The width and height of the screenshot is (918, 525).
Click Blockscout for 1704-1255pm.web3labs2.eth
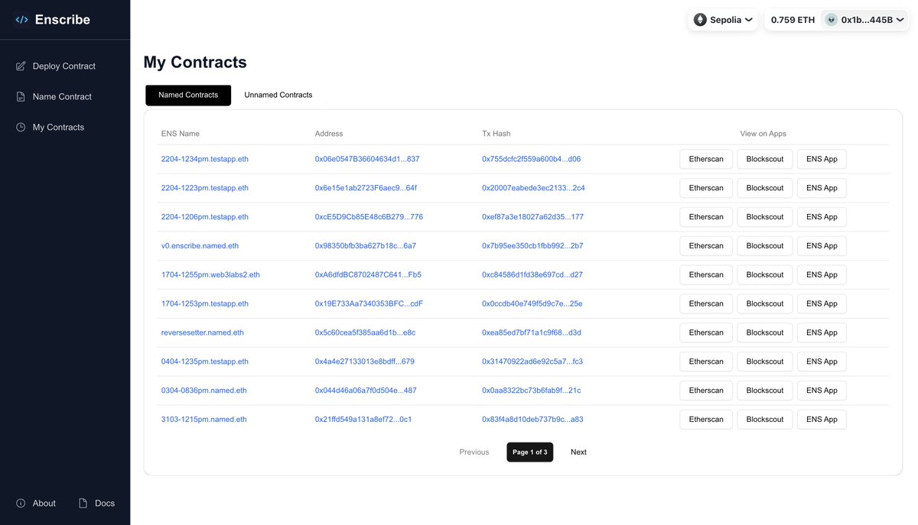tap(765, 275)
